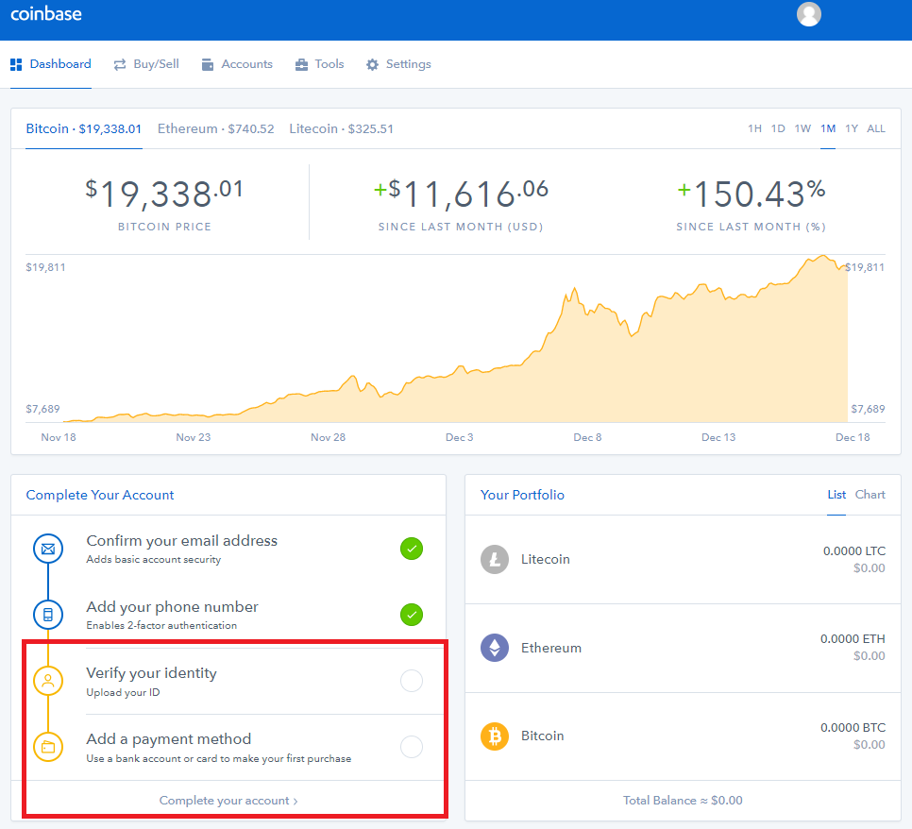The width and height of the screenshot is (912, 829).
Task: Click the envelope icon for email confirmation
Action: pos(47,549)
